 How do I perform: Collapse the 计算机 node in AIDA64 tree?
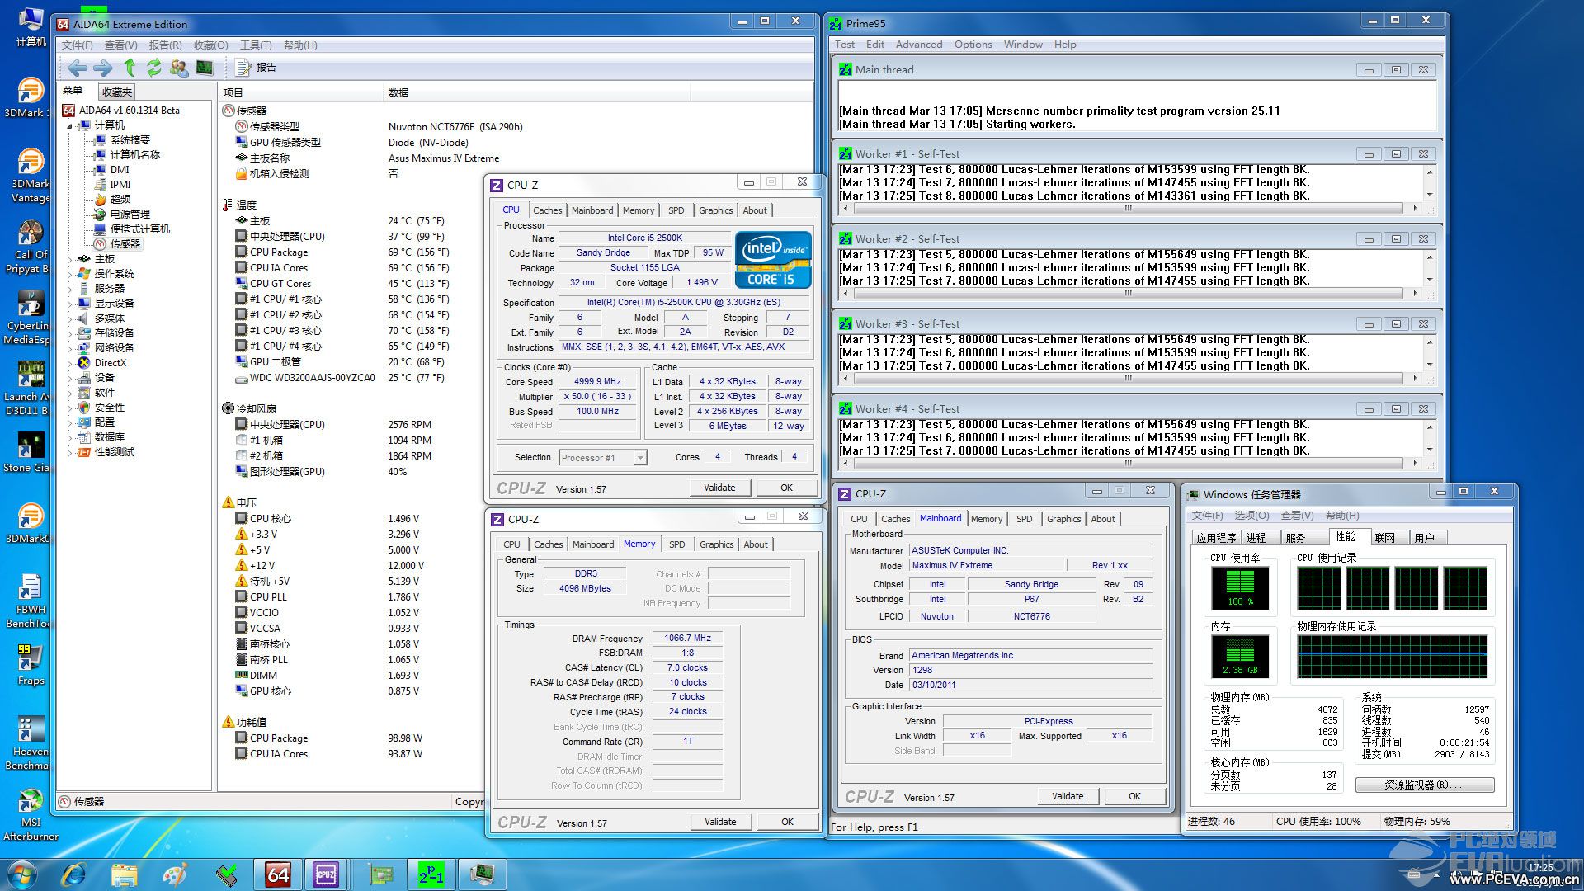pyautogui.click(x=70, y=125)
